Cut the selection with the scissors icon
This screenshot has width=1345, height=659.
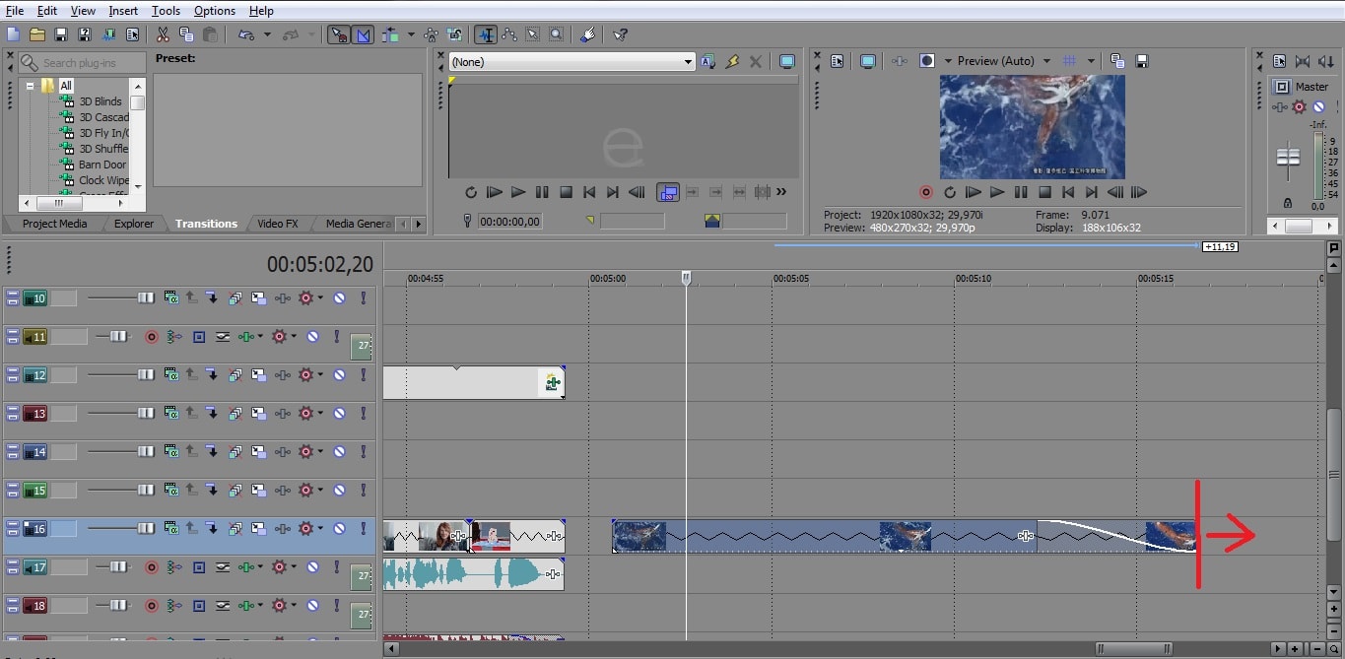pyautogui.click(x=163, y=34)
